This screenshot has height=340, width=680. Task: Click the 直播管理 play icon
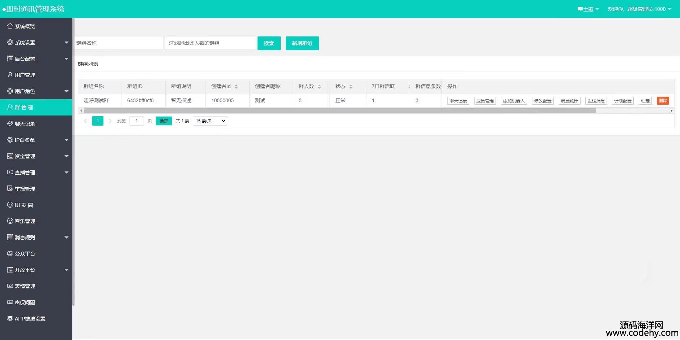click(x=10, y=172)
